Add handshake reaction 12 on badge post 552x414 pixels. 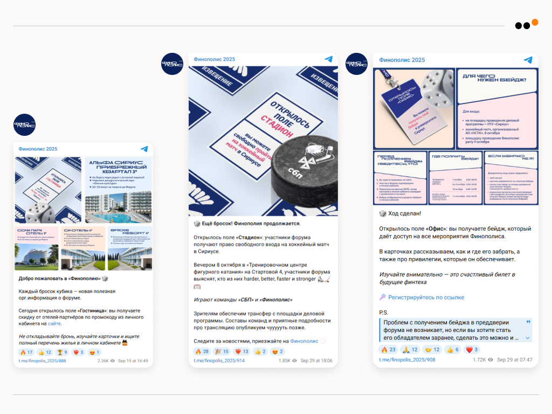click(432, 349)
